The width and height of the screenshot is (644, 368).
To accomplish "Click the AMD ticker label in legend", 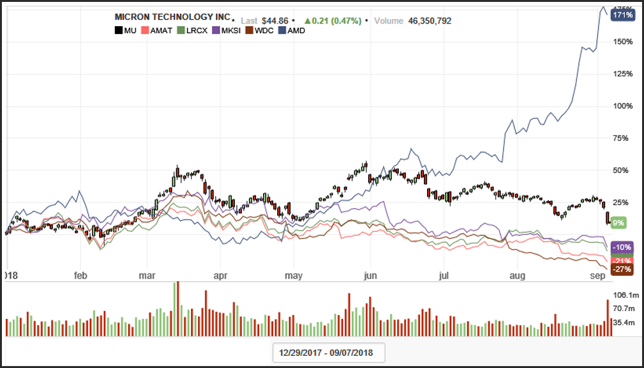I will [297, 31].
